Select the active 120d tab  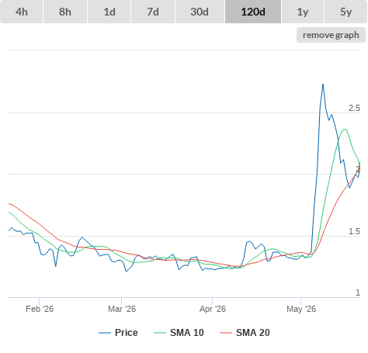click(253, 12)
